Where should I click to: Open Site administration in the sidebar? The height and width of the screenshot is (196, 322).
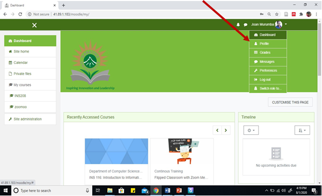(x=30, y=119)
